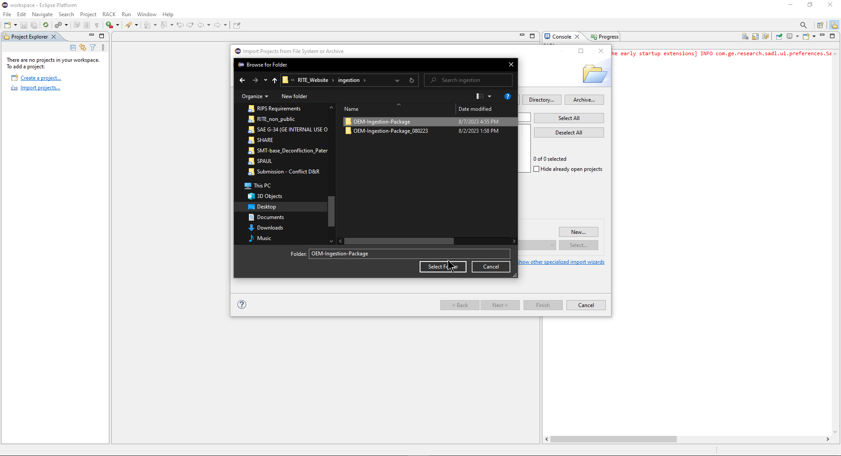Click the Pin Editor toolbar icon

[237, 25]
